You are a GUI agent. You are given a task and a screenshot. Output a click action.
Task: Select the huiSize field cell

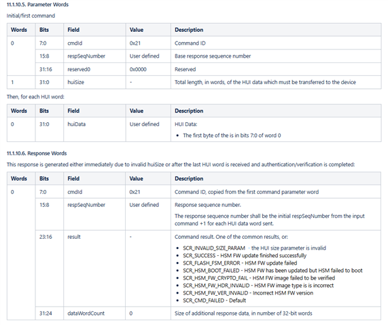(94, 82)
